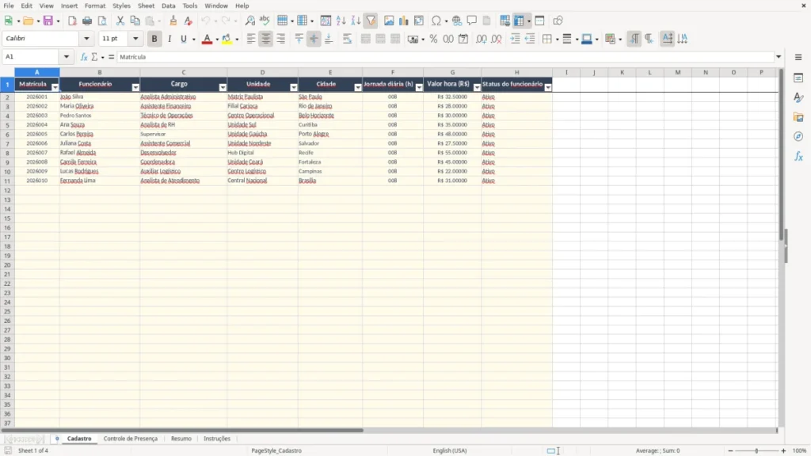Click the Format as Percent icon
This screenshot has height=456, width=811.
pos(433,39)
